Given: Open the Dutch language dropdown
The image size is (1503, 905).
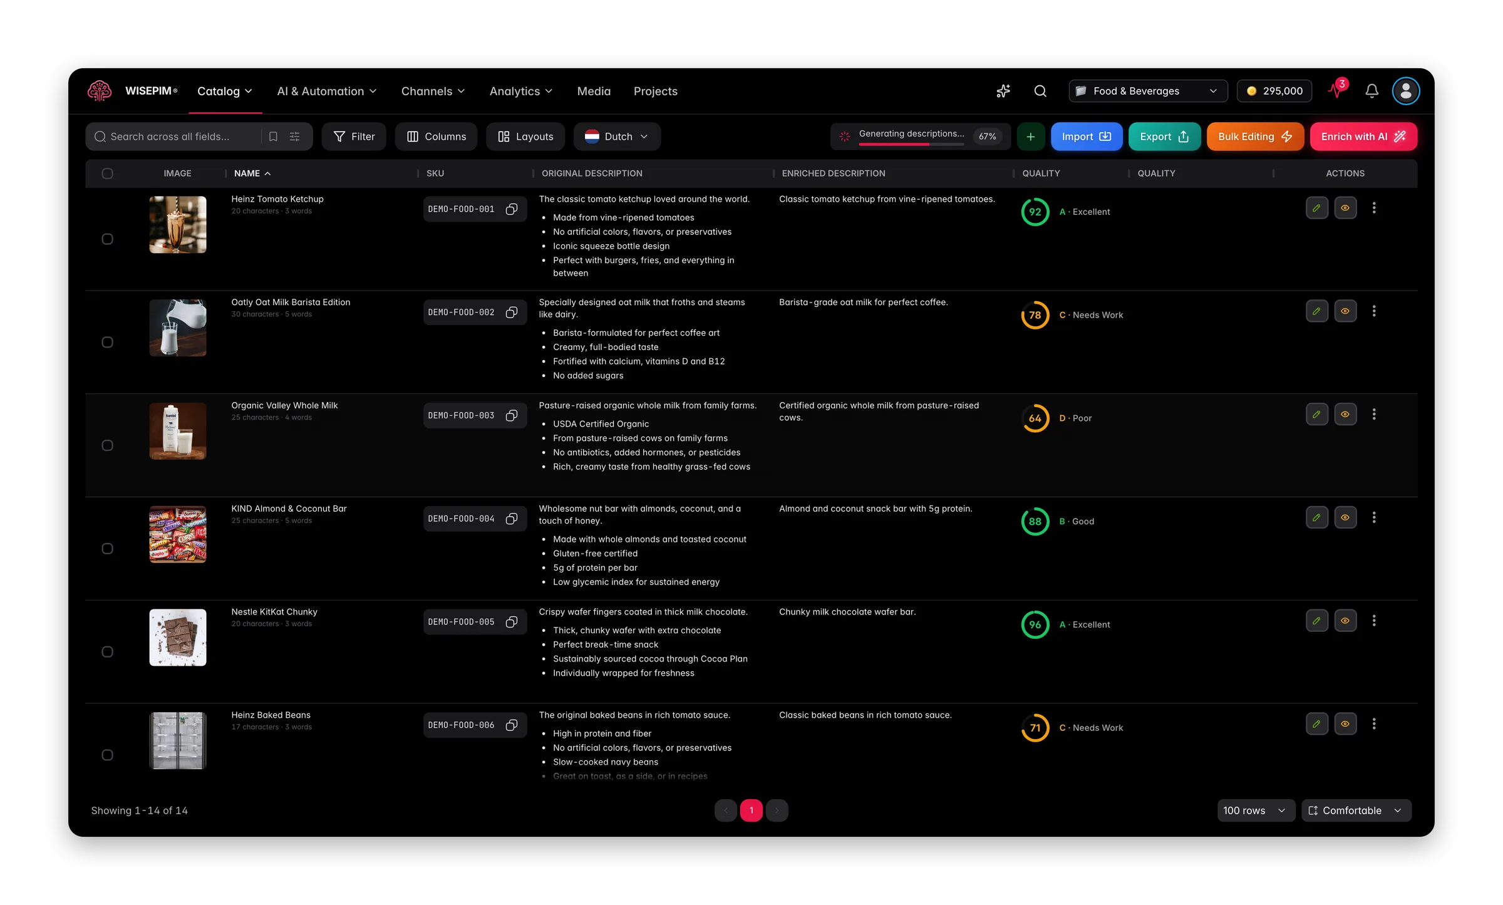Looking at the screenshot, I should tap(617, 137).
